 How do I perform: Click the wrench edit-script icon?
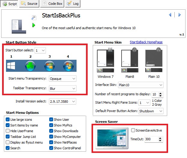coord(34,18)
